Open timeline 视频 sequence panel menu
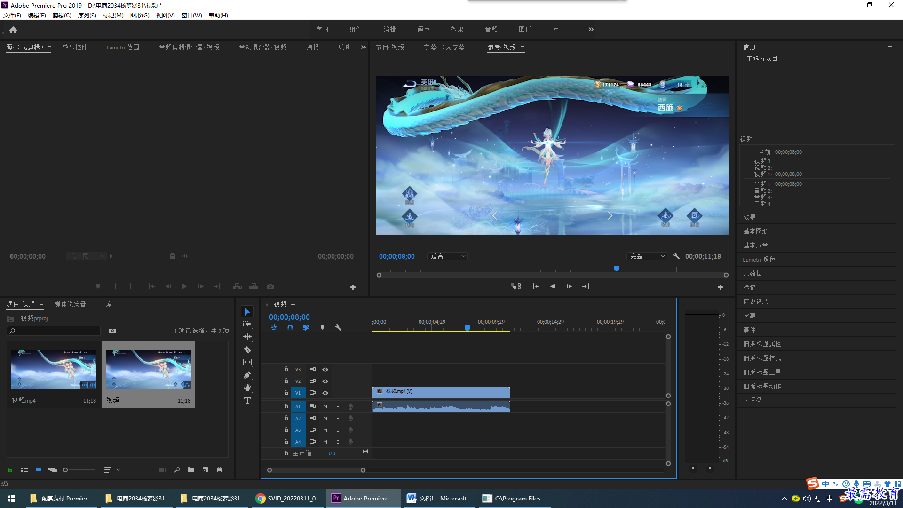Image resolution: width=903 pixels, height=508 pixels. [293, 304]
